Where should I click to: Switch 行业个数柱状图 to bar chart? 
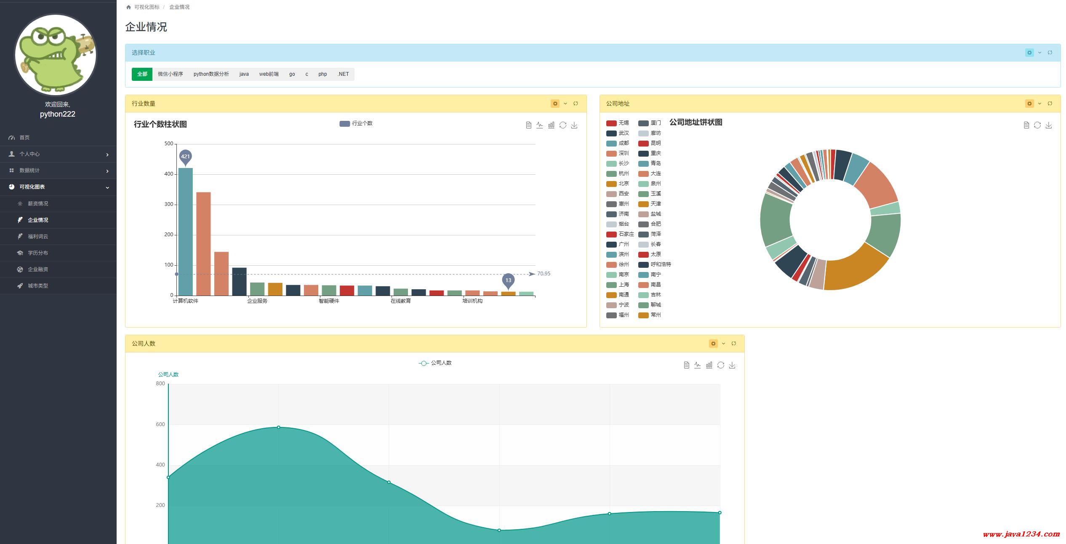coord(551,125)
